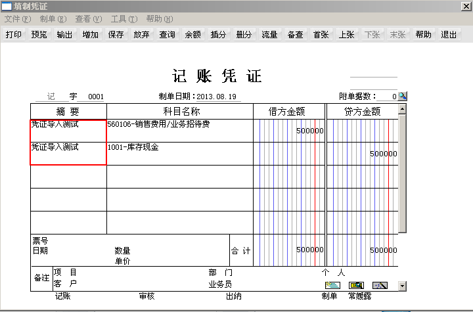
Task: Expand the dropdown arrow at the bottom right
Action: 402,286
